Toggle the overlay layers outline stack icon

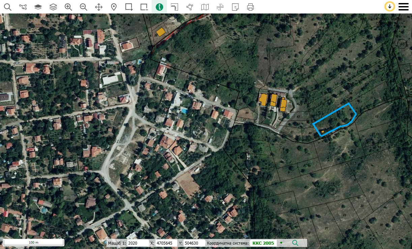pyautogui.click(x=53, y=7)
